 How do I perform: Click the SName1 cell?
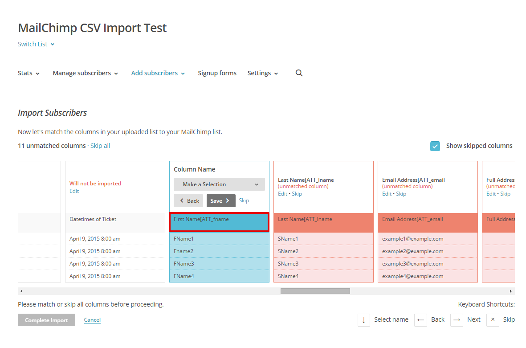(x=323, y=238)
